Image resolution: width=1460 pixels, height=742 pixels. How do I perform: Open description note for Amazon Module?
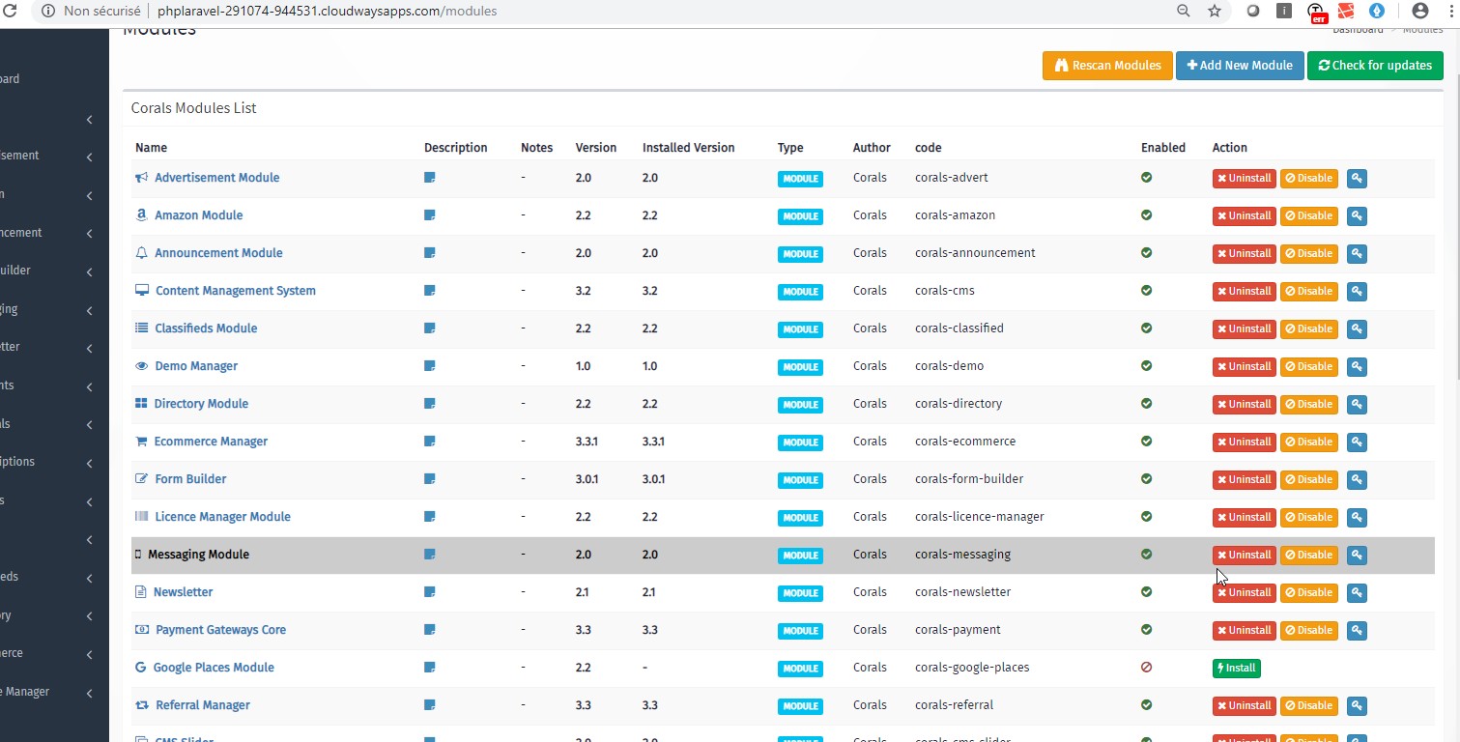coord(430,215)
